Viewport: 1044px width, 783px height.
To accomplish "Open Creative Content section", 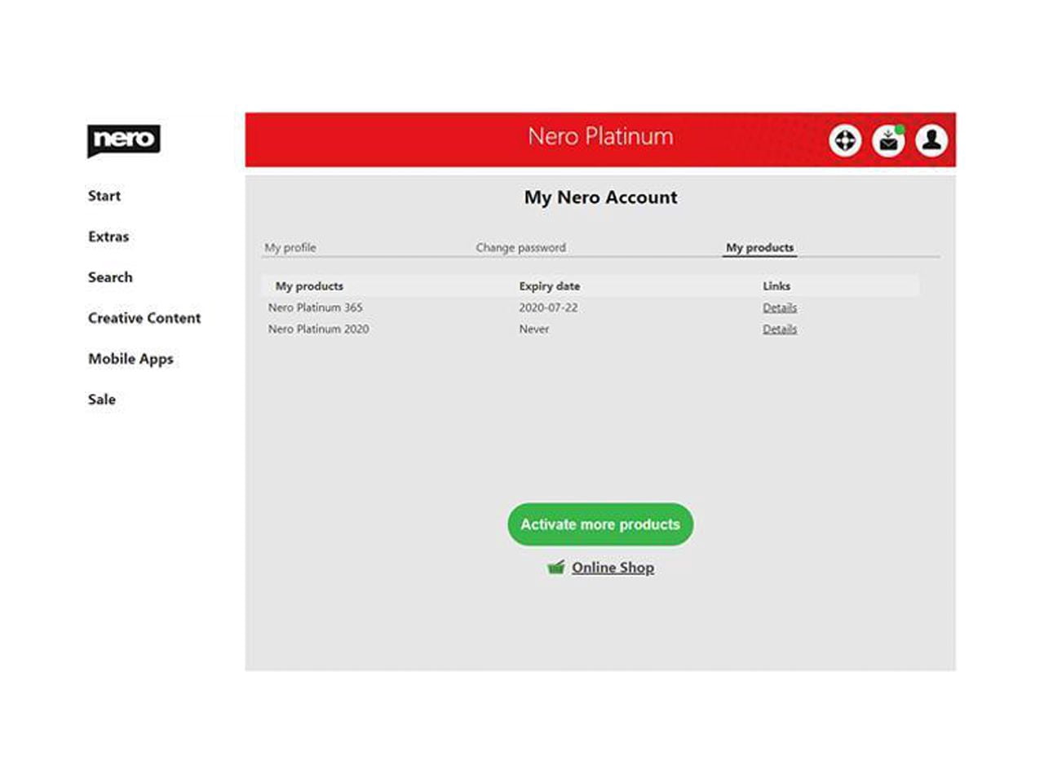I will click(x=144, y=318).
